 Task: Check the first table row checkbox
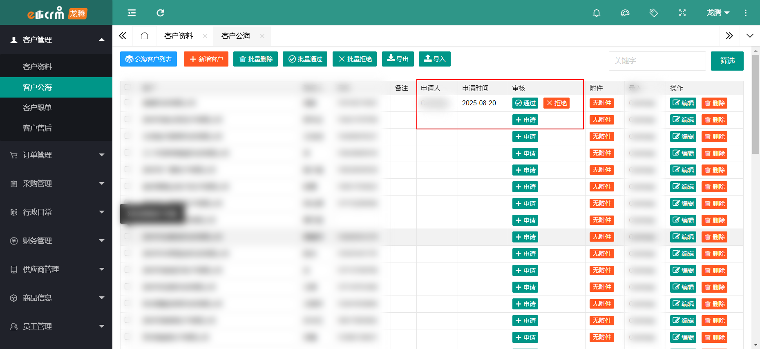point(127,102)
